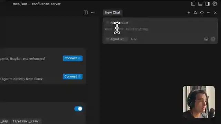Toggle the firecrawl MCP server switch
The image size is (221, 124).
[x=78, y=109]
